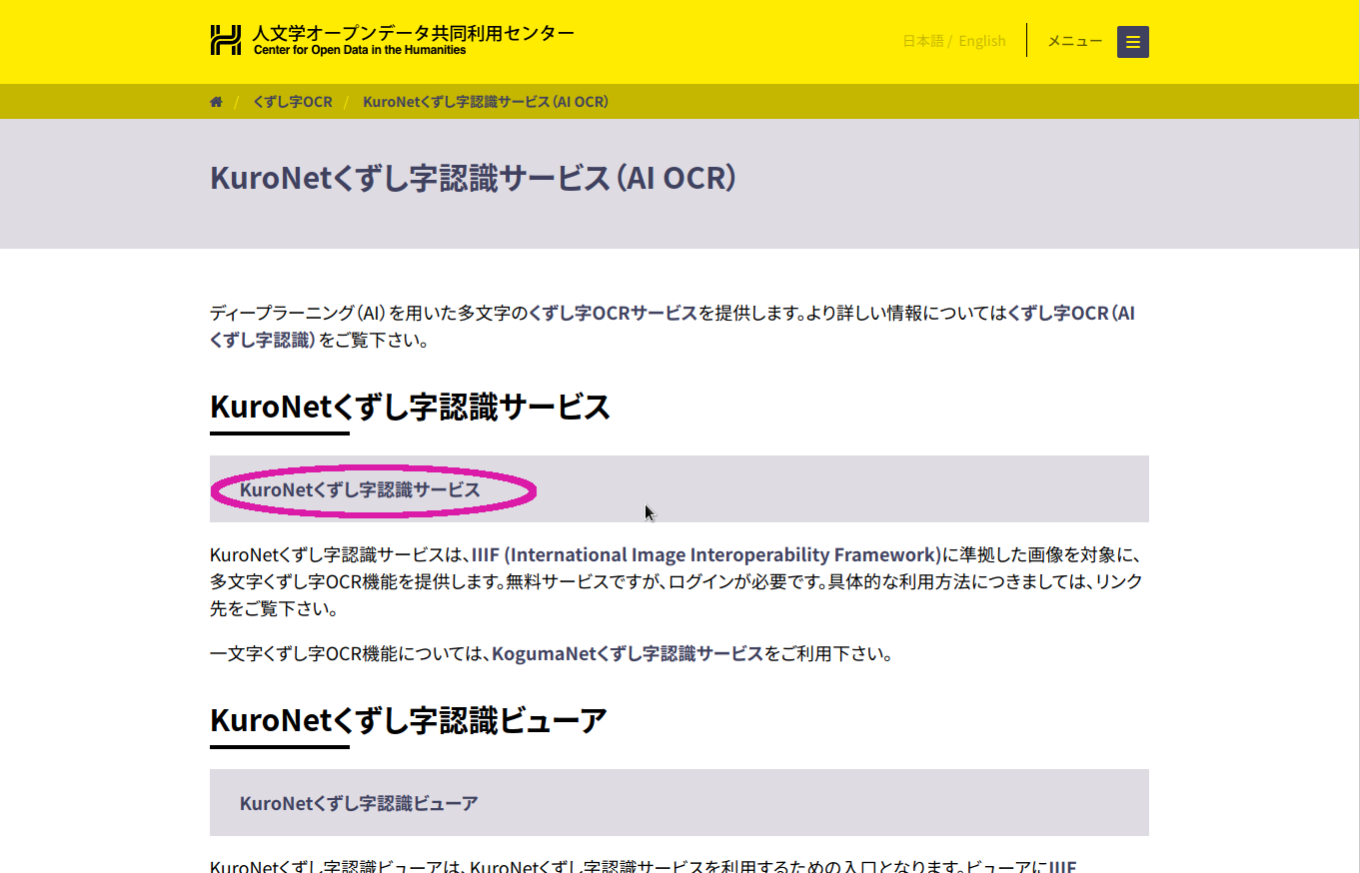Switch language to 日本語
The width and height of the screenshot is (1360, 873).
922,41
